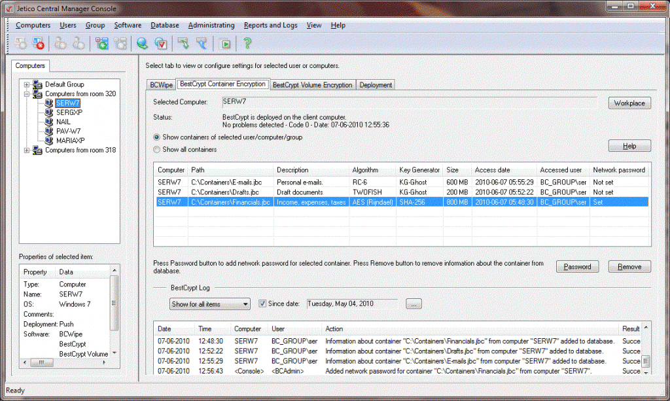Viewport: 670px width, 401px height.
Task: Click the globe icon with red checkmark
Action: click(161, 43)
